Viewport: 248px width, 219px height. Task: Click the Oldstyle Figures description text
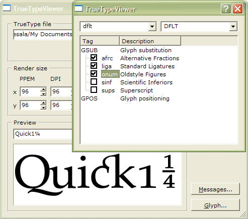click(x=143, y=74)
